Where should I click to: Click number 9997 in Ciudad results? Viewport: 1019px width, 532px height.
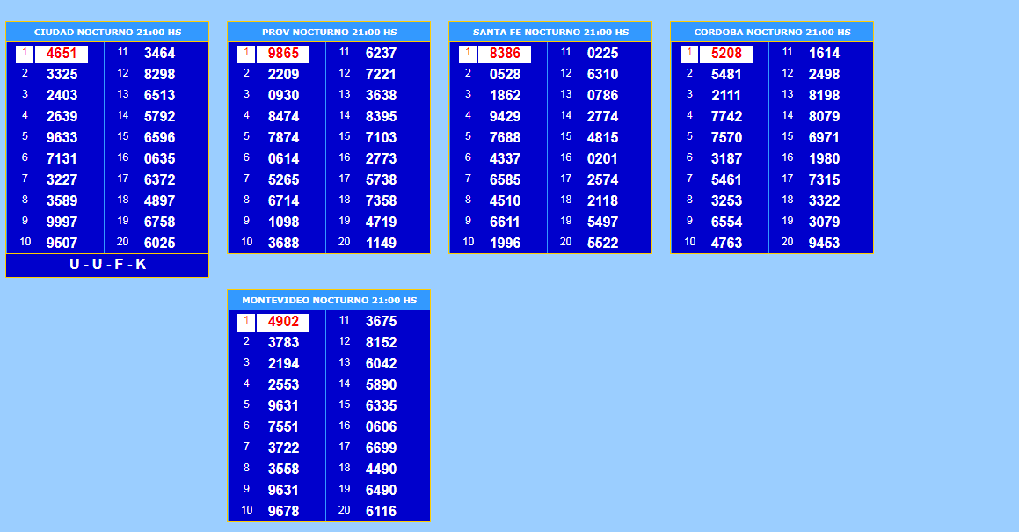[62, 222]
